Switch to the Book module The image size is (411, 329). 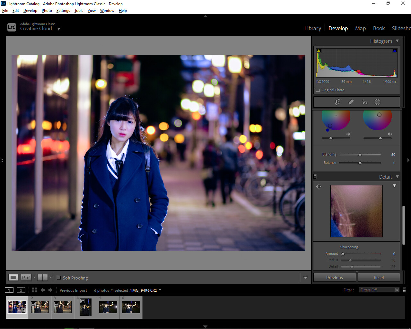379,28
